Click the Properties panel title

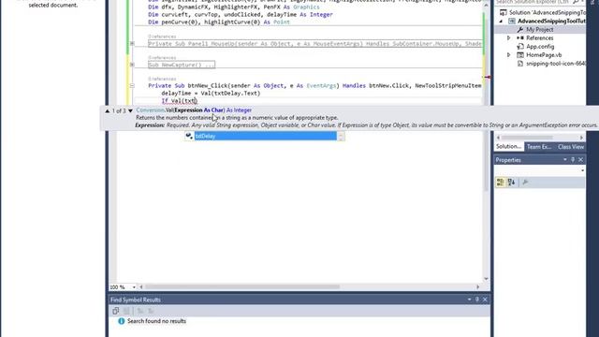[x=508, y=160]
